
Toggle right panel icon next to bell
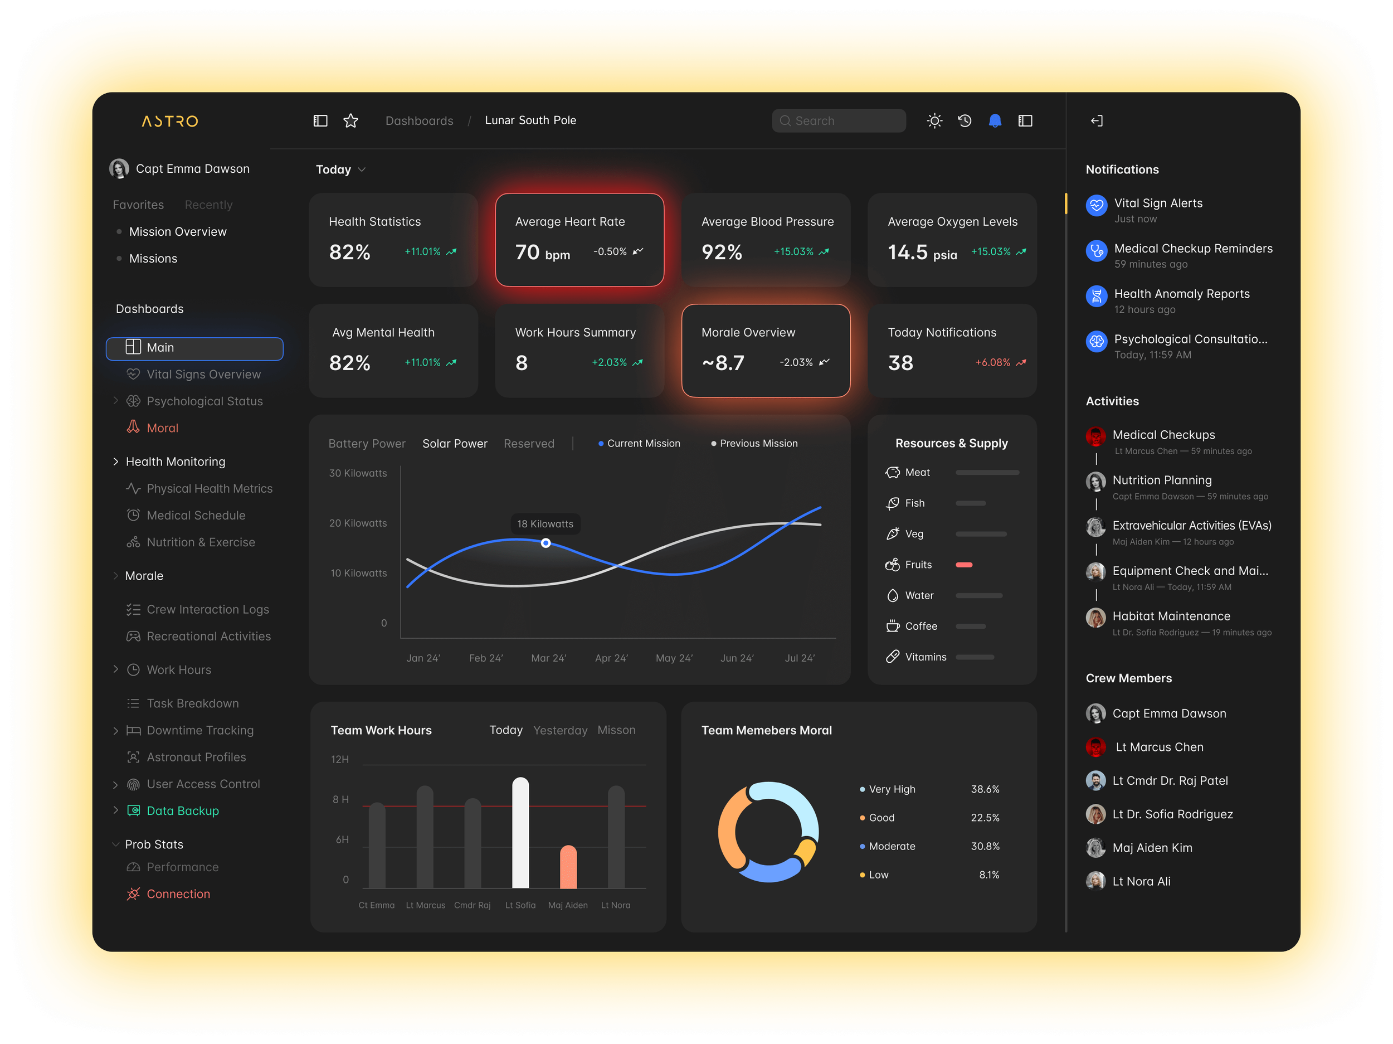1025,120
